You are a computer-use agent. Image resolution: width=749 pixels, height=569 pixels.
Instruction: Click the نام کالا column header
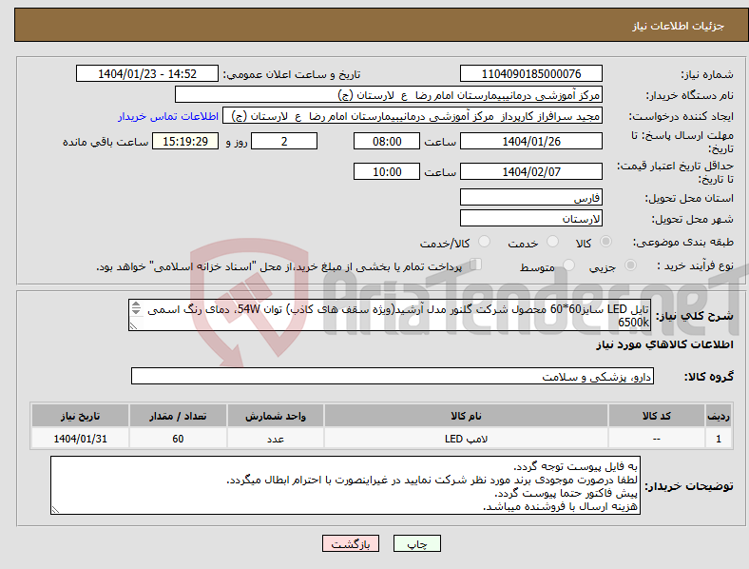coord(466,416)
